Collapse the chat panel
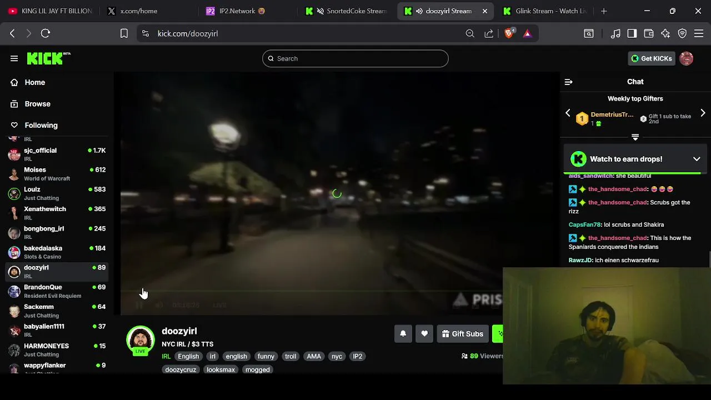Screen dimensions: 711x400 [x=568, y=82]
